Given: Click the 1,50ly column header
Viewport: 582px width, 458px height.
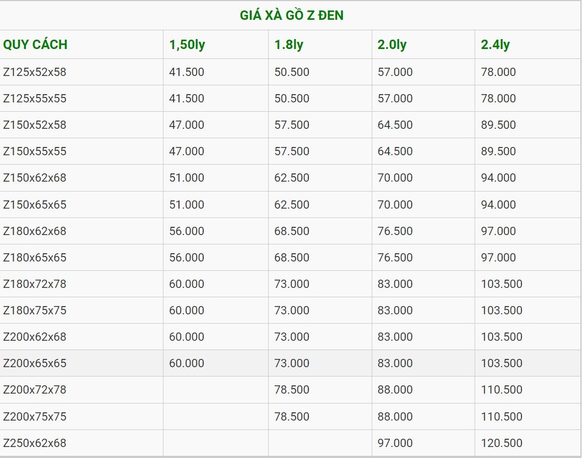Looking at the screenshot, I should [x=187, y=45].
